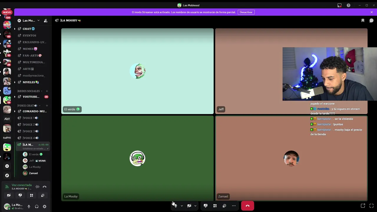
Task: Add a new server
Action: tap(7, 166)
